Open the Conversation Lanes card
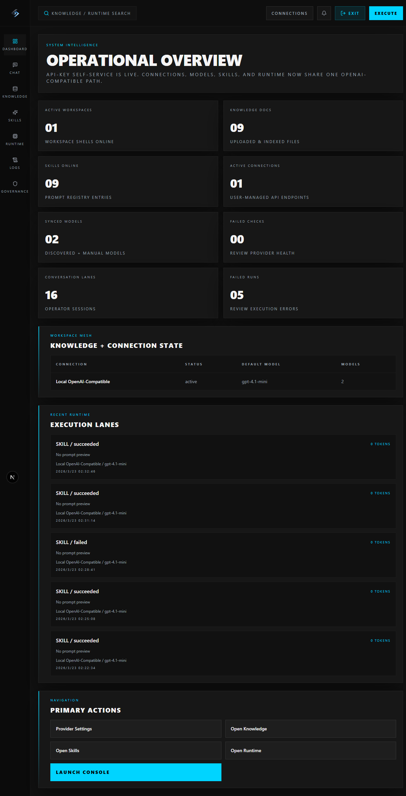 128,293
